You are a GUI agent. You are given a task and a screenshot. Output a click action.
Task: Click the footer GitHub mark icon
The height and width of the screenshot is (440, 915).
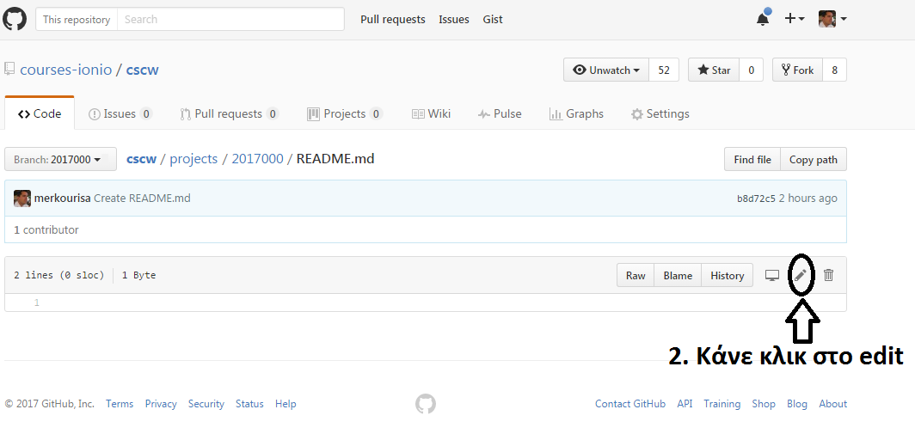(x=426, y=404)
